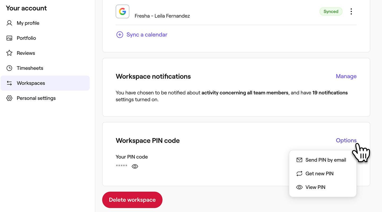The height and width of the screenshot is (212, 382).
Task: Click the plus circle sync icon
Action: pos(120,35)
